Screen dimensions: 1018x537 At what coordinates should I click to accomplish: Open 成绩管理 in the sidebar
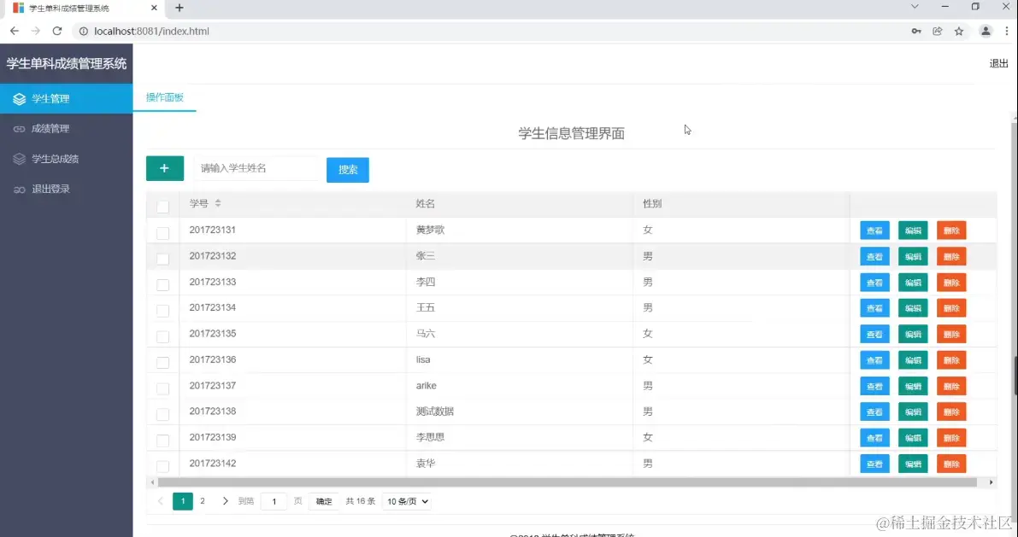click(x=66, y=128)
